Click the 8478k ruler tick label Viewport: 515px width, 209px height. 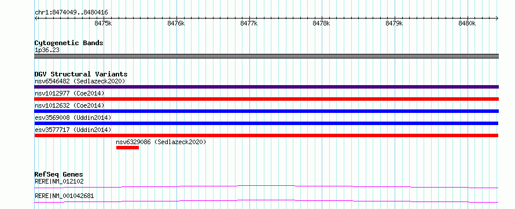point(322,23)
